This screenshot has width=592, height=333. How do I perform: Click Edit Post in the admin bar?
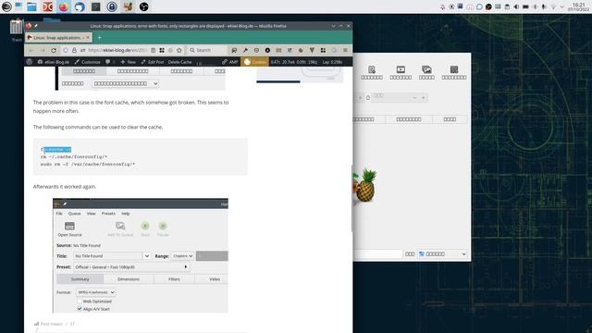point(152,62)
